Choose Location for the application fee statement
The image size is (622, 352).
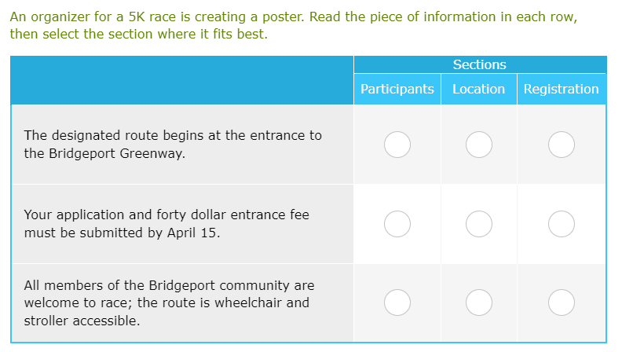coord(479,224)
